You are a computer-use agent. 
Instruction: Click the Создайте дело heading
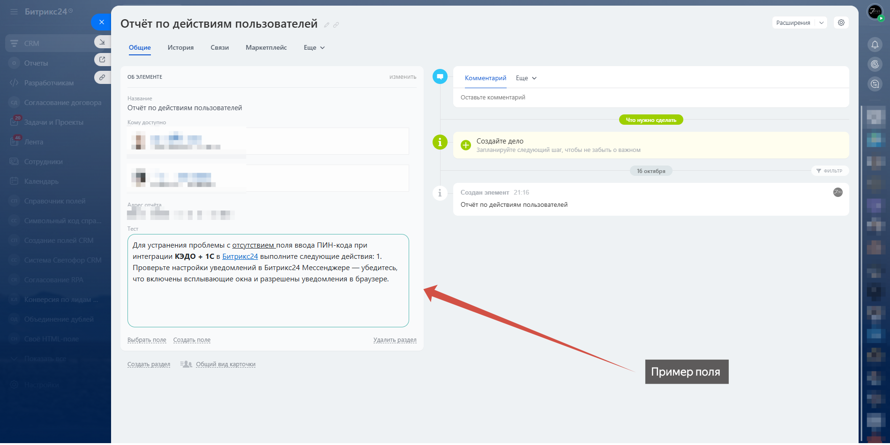point(500,141)
